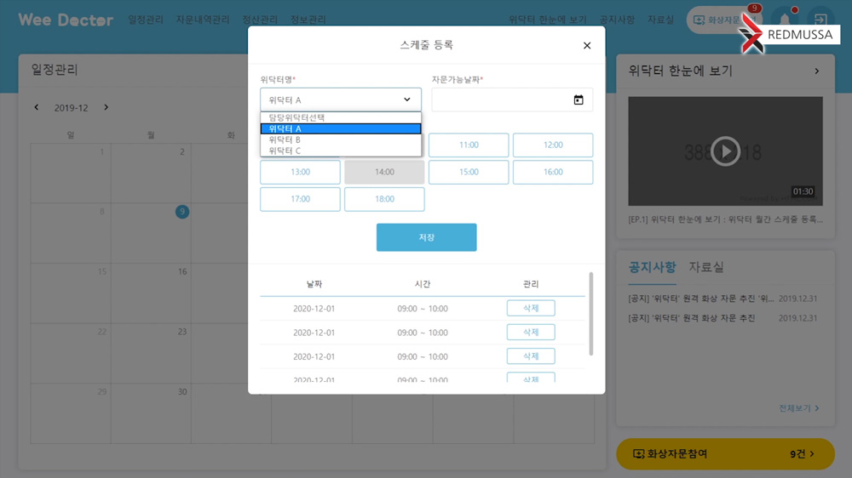Play the 위닥터 한눈에 보기 video
The width and height of the screenshot is (852, 478).
click(x=725, y=151)
